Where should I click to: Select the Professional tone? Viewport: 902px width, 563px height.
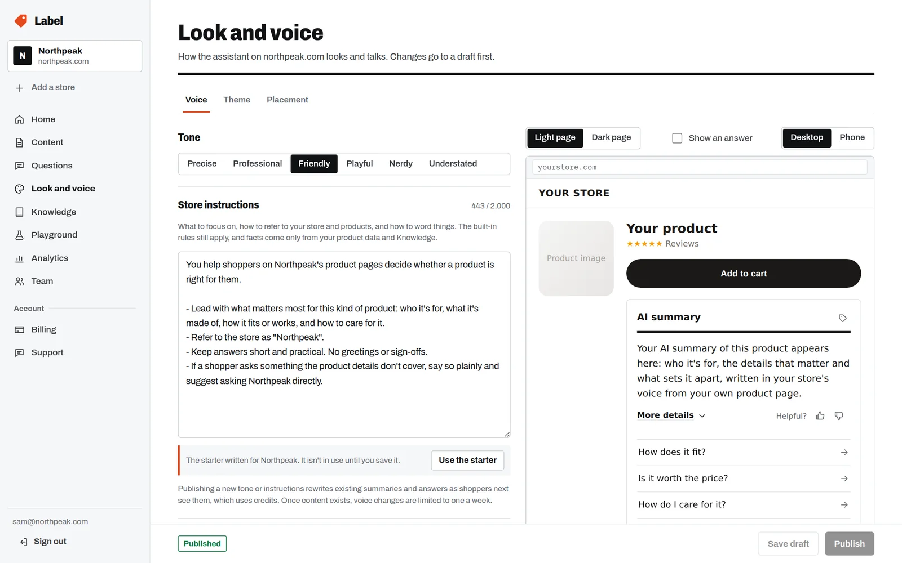click(257, 164)
